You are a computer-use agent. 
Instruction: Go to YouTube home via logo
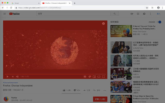click(x=14, y=14)
